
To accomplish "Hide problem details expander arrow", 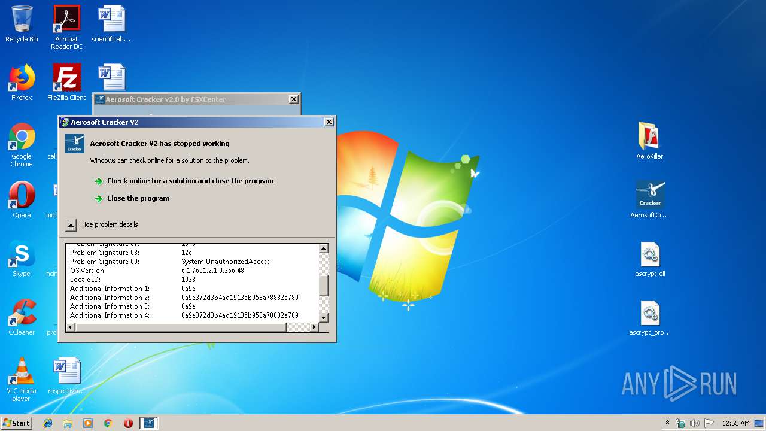I will [x=71, y=225].
